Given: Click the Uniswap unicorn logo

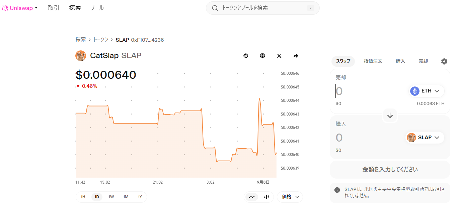Looking at the screenshot, I should pos(5,8).
